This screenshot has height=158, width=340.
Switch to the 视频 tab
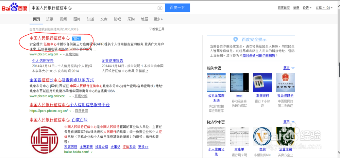point(63,19)
